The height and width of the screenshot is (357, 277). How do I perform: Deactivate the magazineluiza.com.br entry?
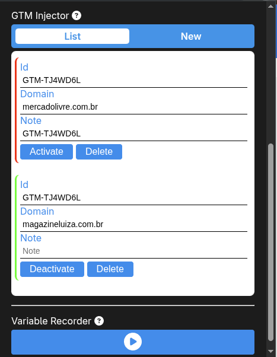click(52, 269)
